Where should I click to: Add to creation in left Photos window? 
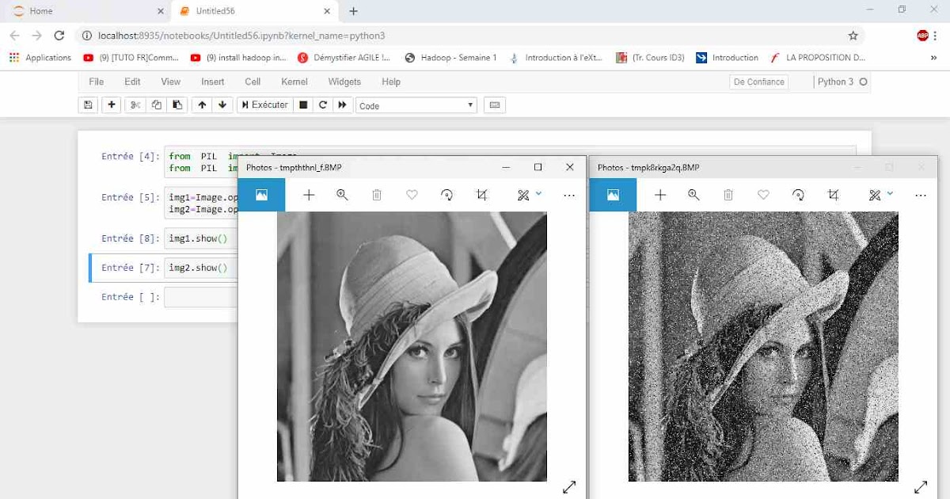pos(309,195)
